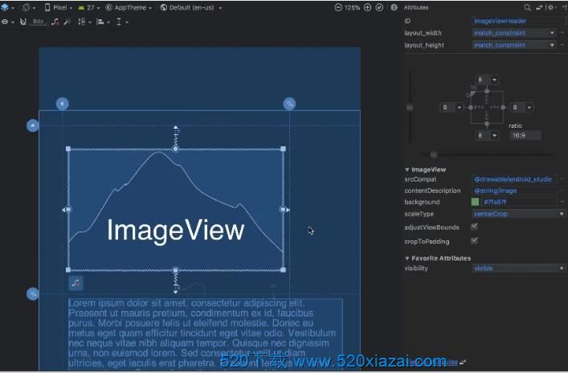
Task: Open the AppTheme selector
Action: [x=129, y=7]
